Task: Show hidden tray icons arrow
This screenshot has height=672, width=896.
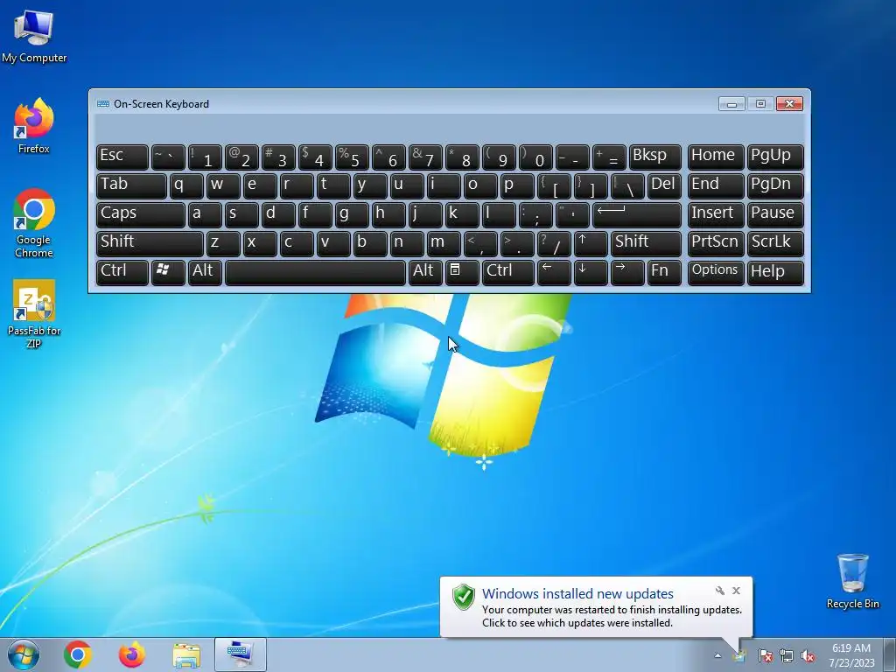Action: click(x=717, y=655)
